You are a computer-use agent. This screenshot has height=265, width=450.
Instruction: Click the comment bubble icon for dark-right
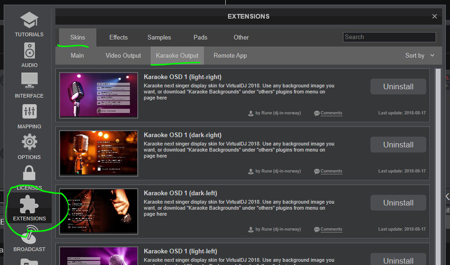(x=317, y=171)
